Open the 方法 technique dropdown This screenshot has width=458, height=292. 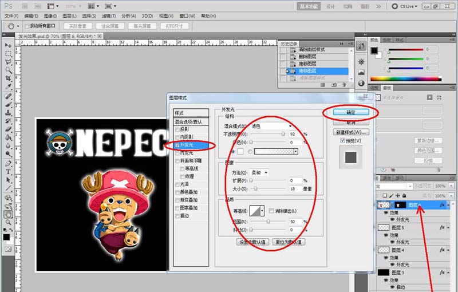[x=259, y=172]
